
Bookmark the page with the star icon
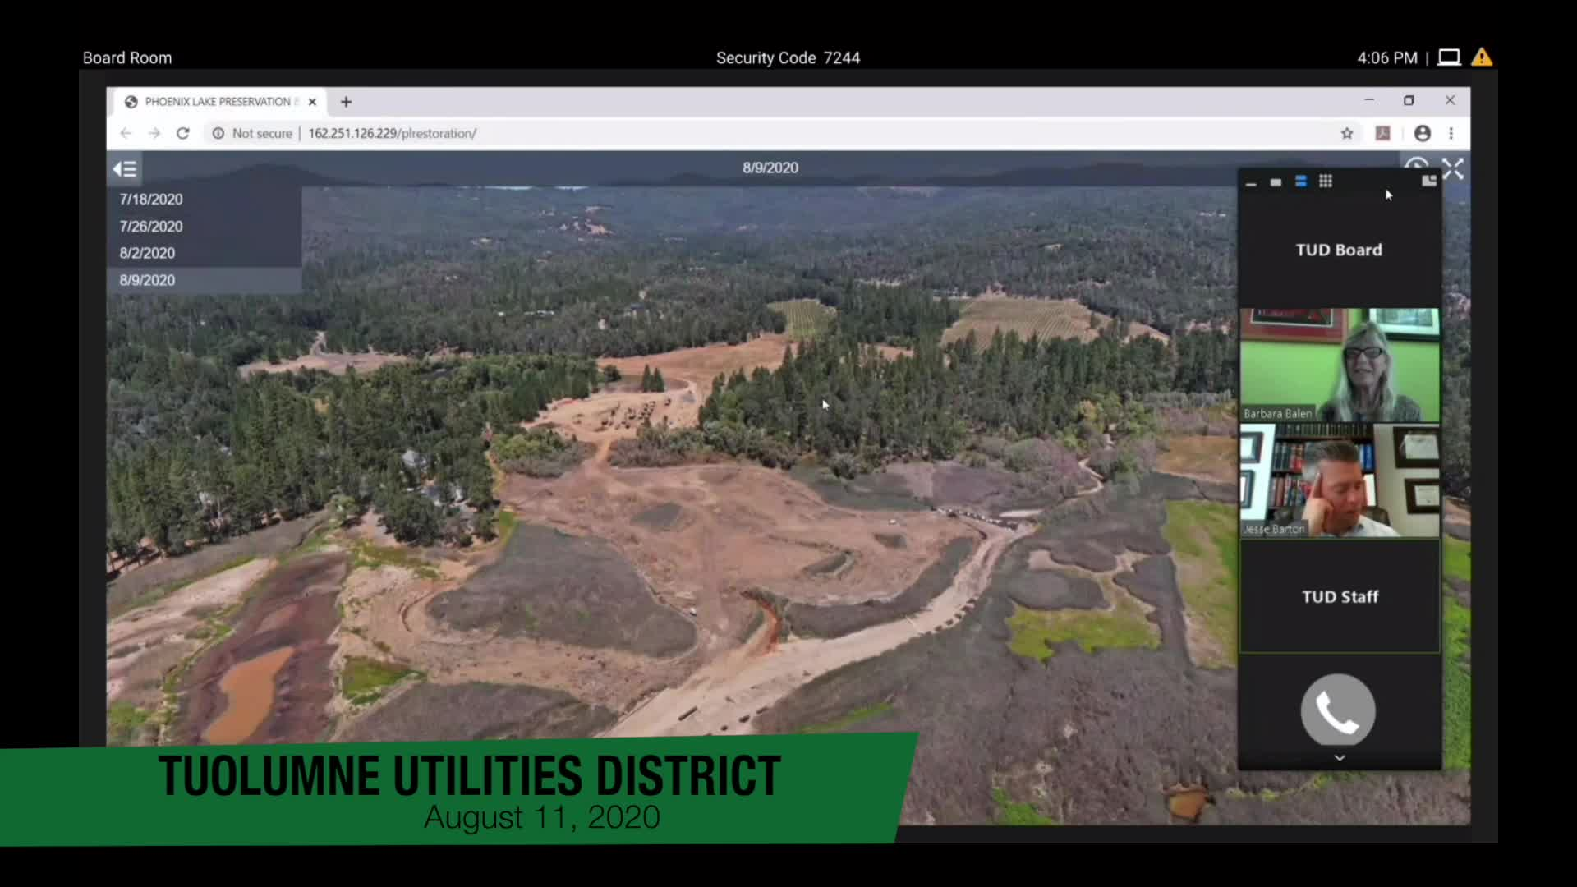coord(1348,133)
